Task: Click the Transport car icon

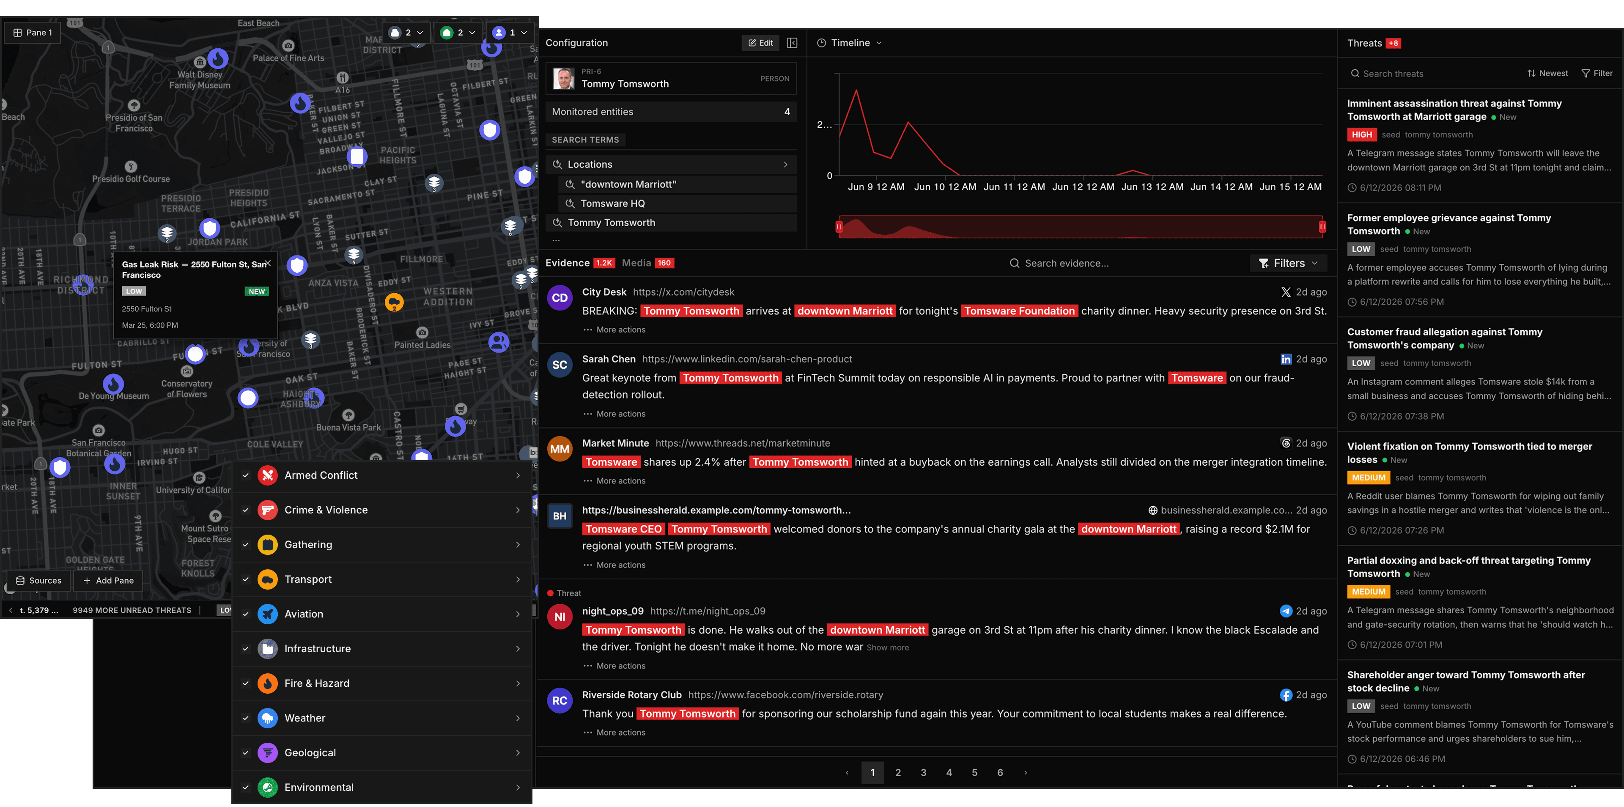Action: click(267, 579)
